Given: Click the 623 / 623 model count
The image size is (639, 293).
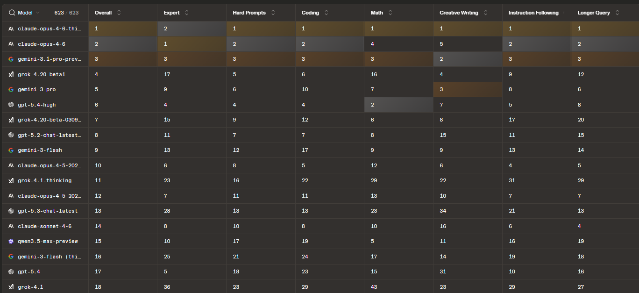Looking at the screenshot, I should click(x=66, y=13).
